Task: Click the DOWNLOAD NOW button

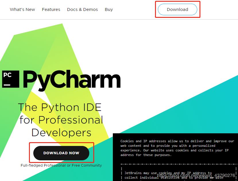Action: [x=61, y=153]
